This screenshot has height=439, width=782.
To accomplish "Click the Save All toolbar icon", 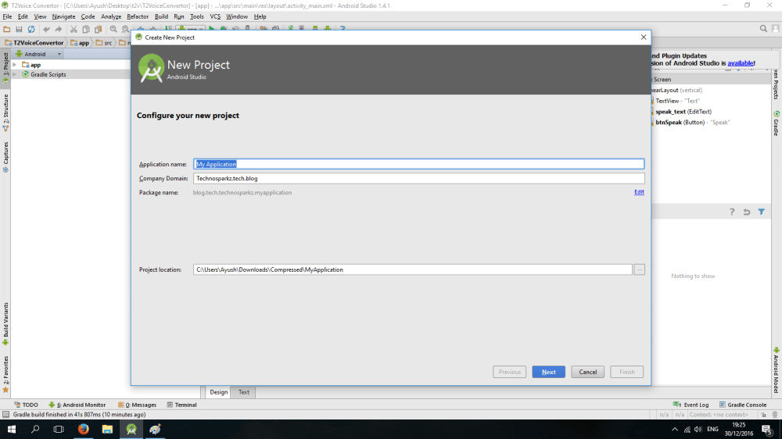I will [19, 29].
